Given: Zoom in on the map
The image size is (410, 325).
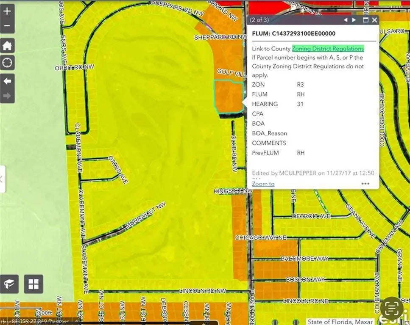Looking at the screenshot, I should pos(7,11).
